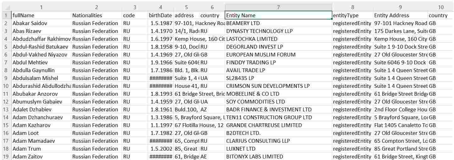Select the cell Adalet Dzhabiev
The height and width of the screenshot is (160, 454).
pyautogui.click(x=41, y=109)
